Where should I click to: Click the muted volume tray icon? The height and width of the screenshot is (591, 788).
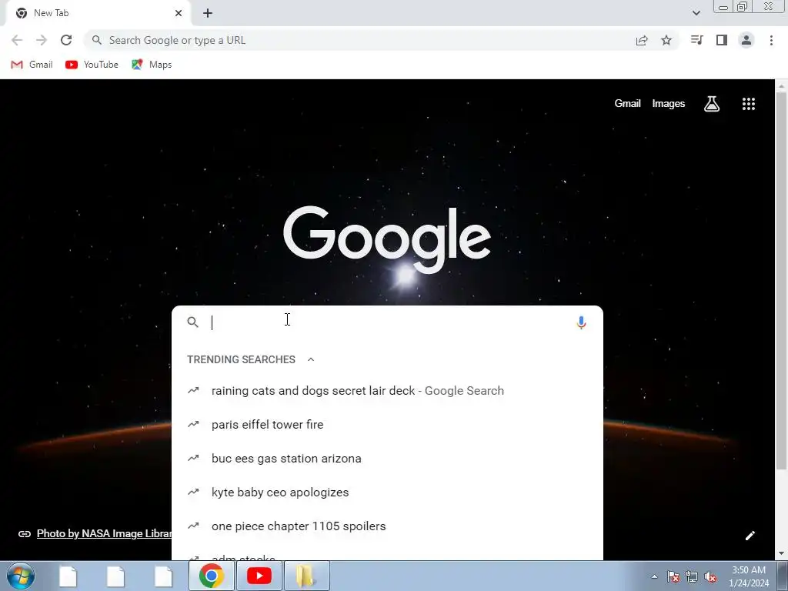(x=710, y=577)
